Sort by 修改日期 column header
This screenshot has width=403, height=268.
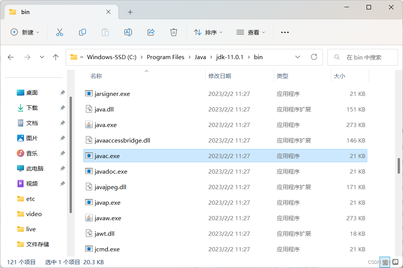click(219, 76)
